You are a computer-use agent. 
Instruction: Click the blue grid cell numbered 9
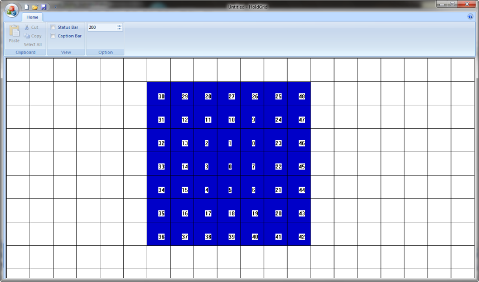[253, 116]
